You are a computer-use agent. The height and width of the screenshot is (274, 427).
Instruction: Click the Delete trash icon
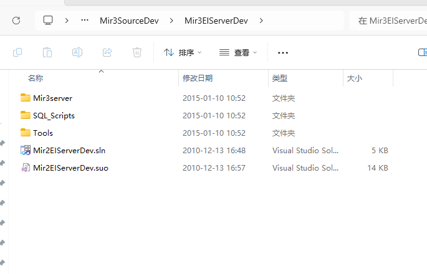(137, 52)
